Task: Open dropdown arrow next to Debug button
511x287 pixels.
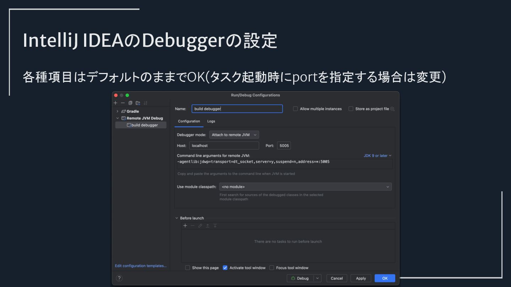Action: pos(318,278)
